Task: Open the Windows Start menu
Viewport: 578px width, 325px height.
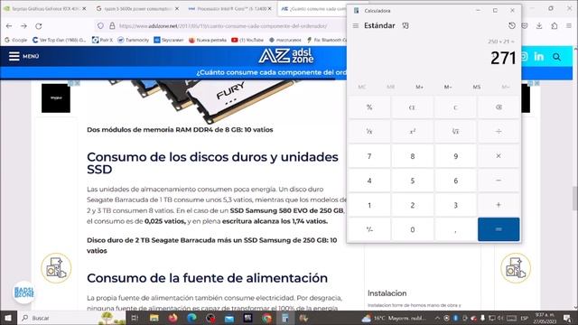Action: click(8, 318)
